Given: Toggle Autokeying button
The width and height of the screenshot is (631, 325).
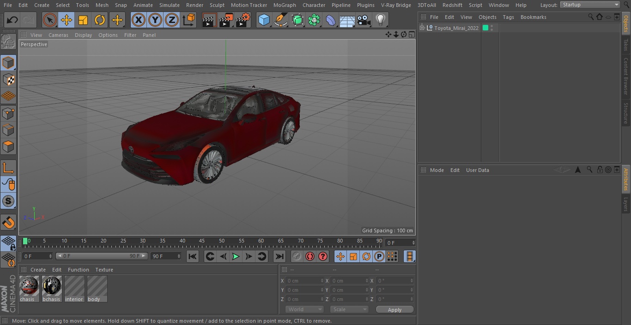Looking at the screenshot, I should tap(310, 256).
